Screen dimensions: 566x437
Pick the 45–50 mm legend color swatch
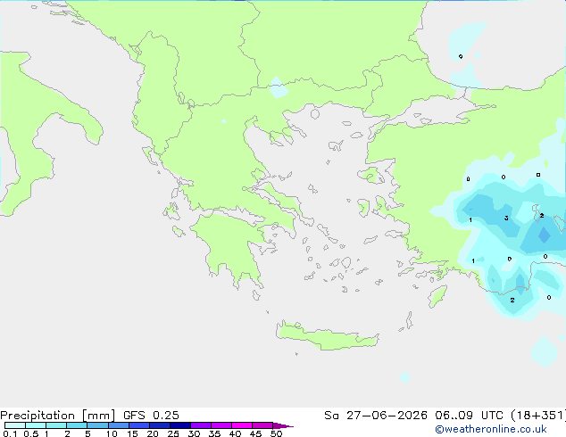pyautogui.click(x=262, y=425)
